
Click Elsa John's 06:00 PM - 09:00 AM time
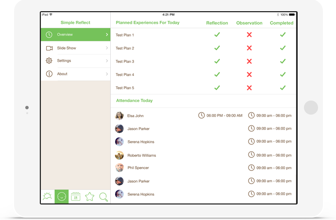224,116
